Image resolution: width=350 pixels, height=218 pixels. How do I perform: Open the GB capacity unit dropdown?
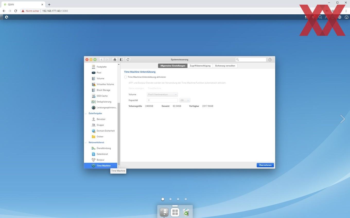pos(185,100)
